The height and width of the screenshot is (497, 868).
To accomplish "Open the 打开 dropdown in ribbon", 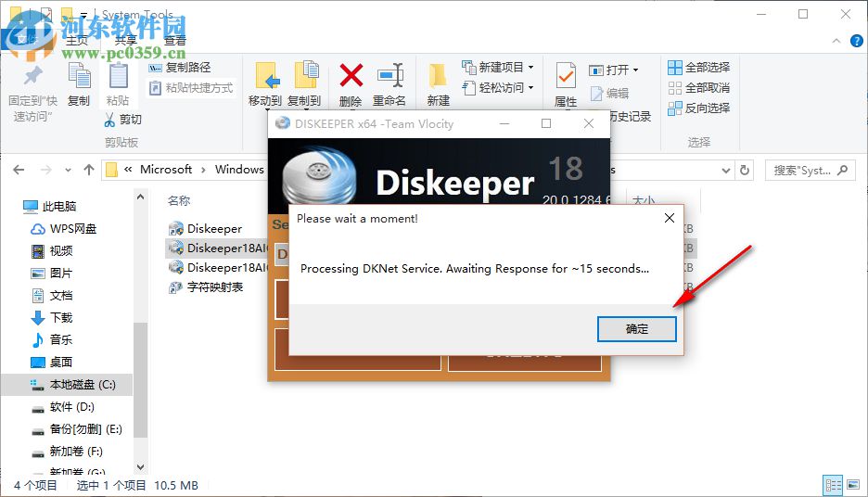I will click(x=614, y=70).
